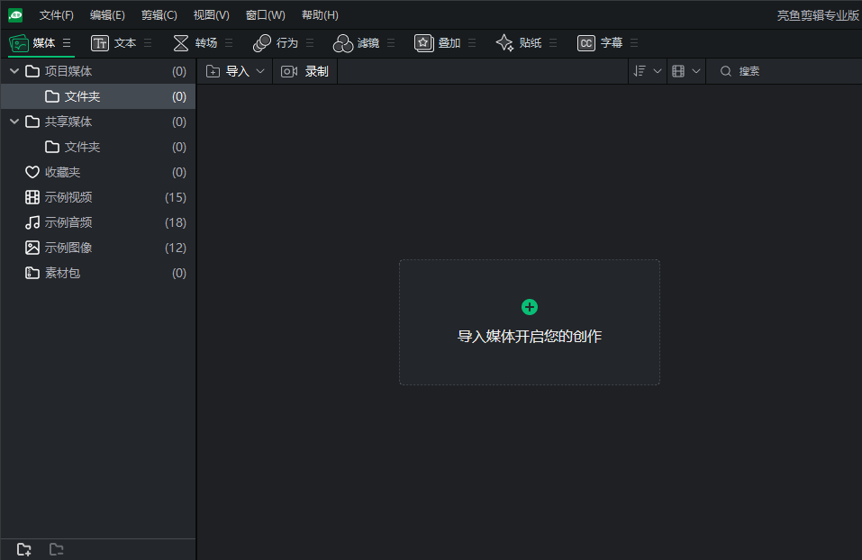Switch to the 字幕 subtitles tab
This screenshot has width=862, height=560.
point(600,43)
